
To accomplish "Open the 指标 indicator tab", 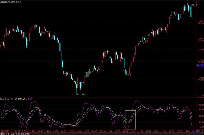I will click(x=2, y=134).
